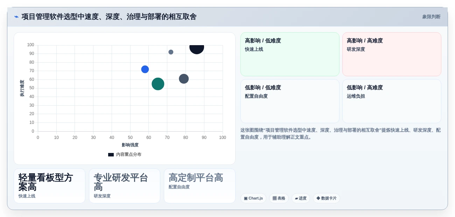Click the 内容重点分布 legend label
The height and width of the screenshot is (217, 455).
tap(129, 154)
